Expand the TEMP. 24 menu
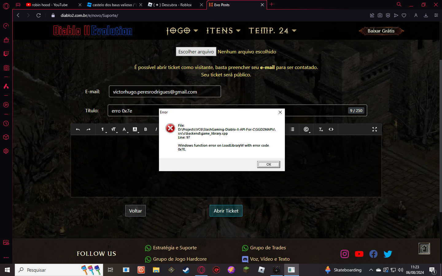This screenshot has width=442, height=276. tap(273, 31)
